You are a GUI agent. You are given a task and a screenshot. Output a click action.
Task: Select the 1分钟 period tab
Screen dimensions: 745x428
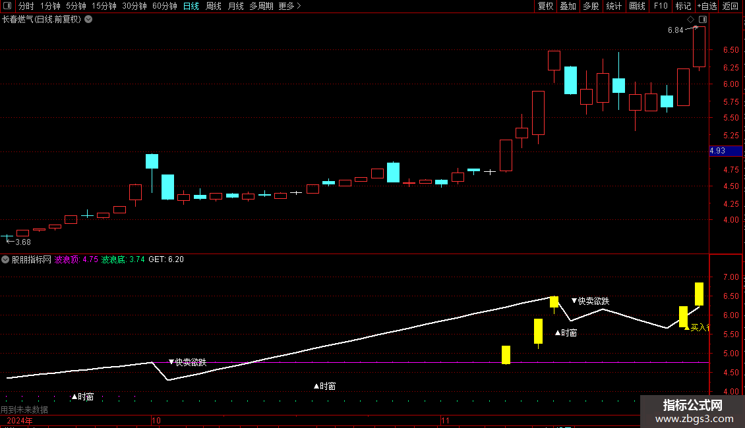[50, 6]
